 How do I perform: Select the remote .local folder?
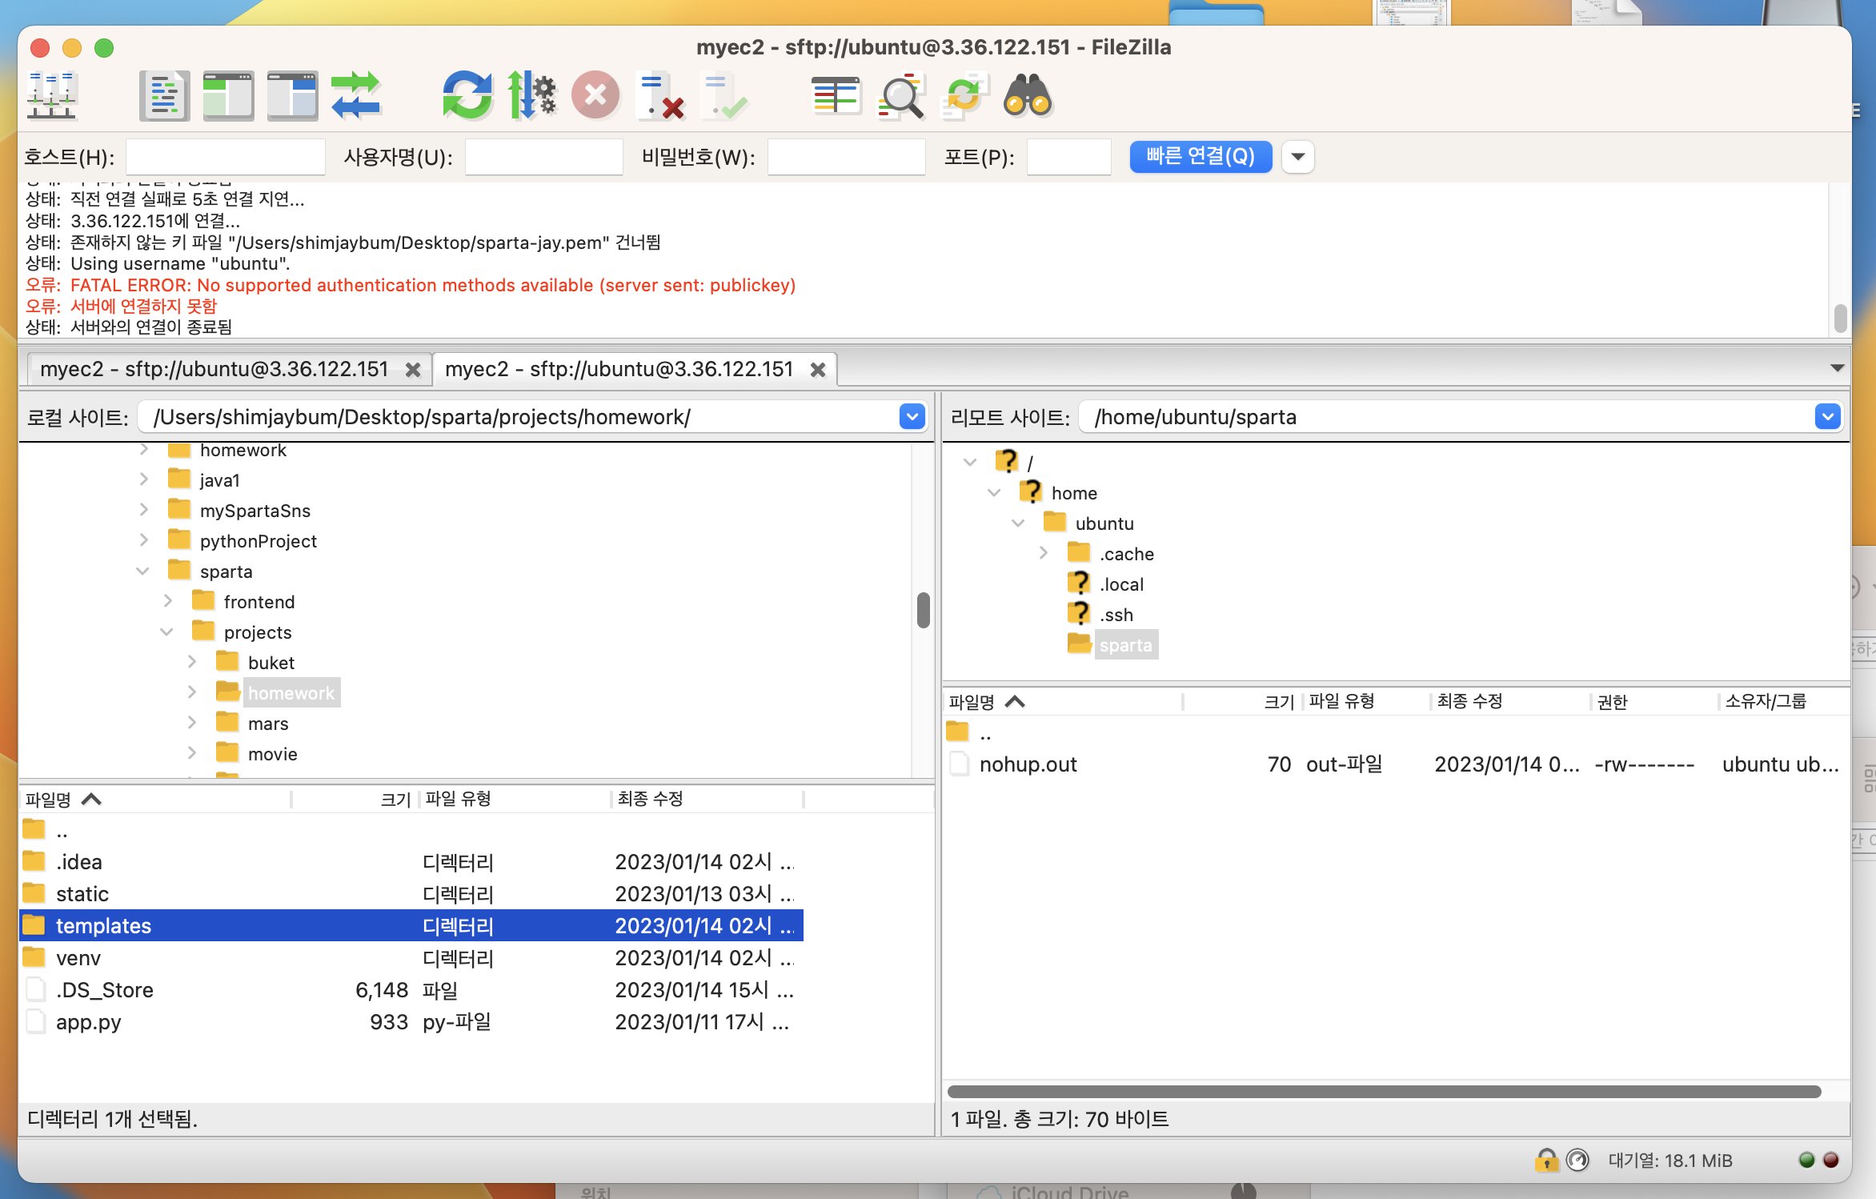coord(1121,584)
